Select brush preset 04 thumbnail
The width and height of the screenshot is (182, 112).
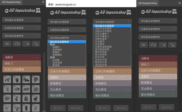[36, 79]
